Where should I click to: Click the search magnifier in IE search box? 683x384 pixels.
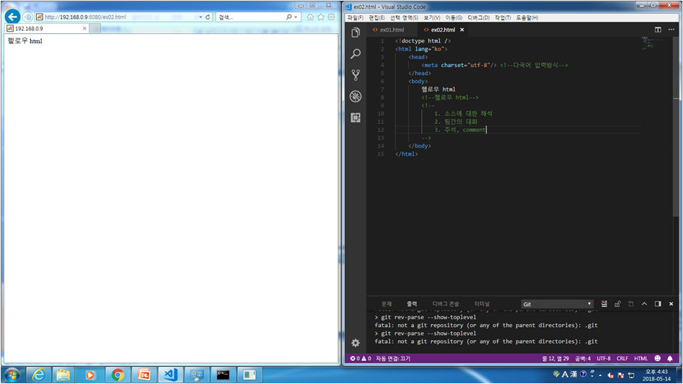click(x=288, y=17)
